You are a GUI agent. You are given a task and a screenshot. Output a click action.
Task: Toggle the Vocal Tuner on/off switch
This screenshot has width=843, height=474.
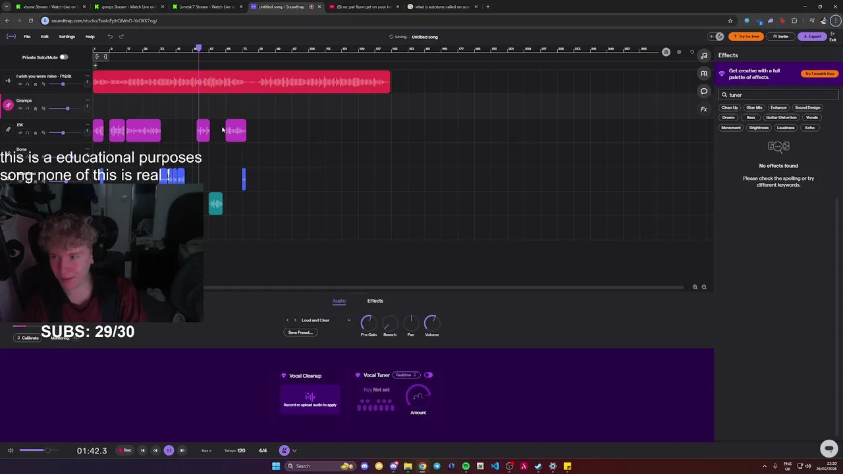tap(428, 375)
